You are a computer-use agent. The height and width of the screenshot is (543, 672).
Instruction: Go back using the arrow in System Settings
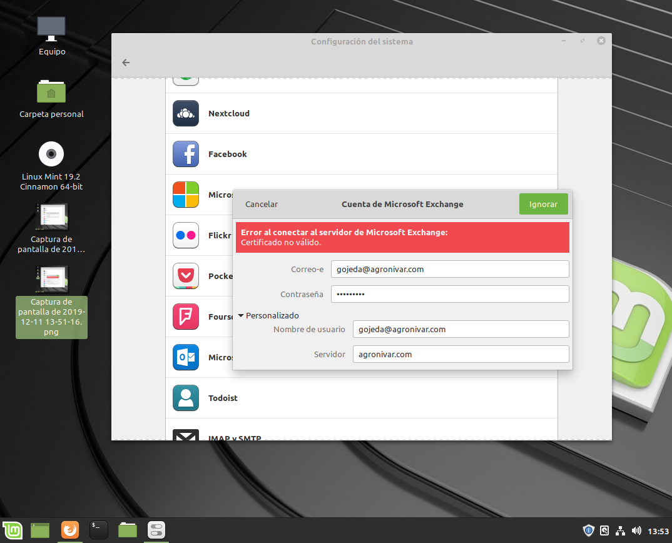click(x=126, y=63)
